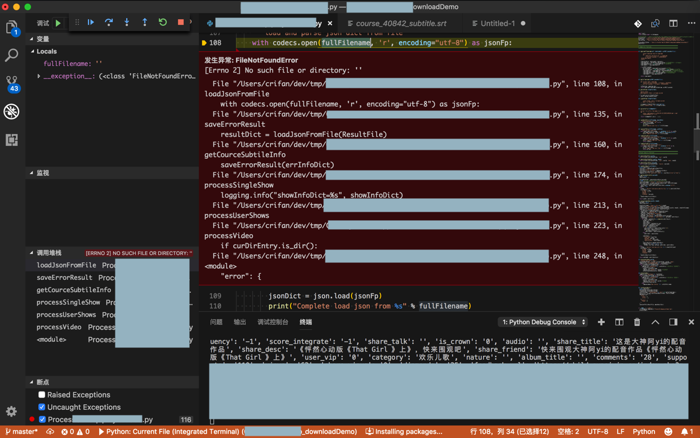Step over in debug toolbar
Image resolution: width=700 pixels, height=438 pixels.
click(x=109, y=23)
